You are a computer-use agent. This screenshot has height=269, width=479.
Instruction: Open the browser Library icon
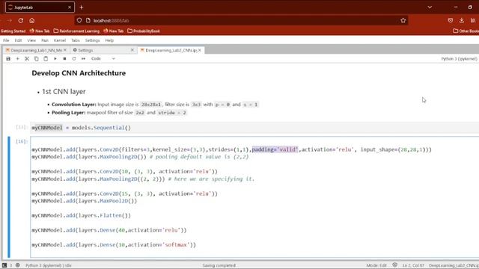point(473,20)
